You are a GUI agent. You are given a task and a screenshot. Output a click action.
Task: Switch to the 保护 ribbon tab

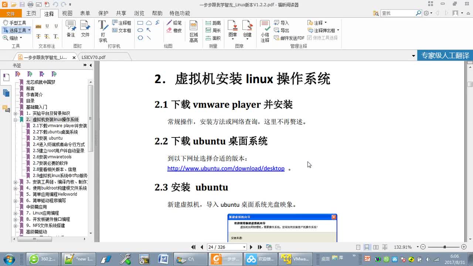pyautogui.click(x=103, y=13)
